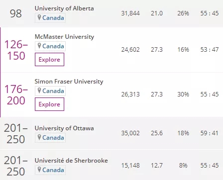223x180 pixels.
Task: Select the rank 176–200 cell for Simon Fraser
Action: click(x=16, y=95)
